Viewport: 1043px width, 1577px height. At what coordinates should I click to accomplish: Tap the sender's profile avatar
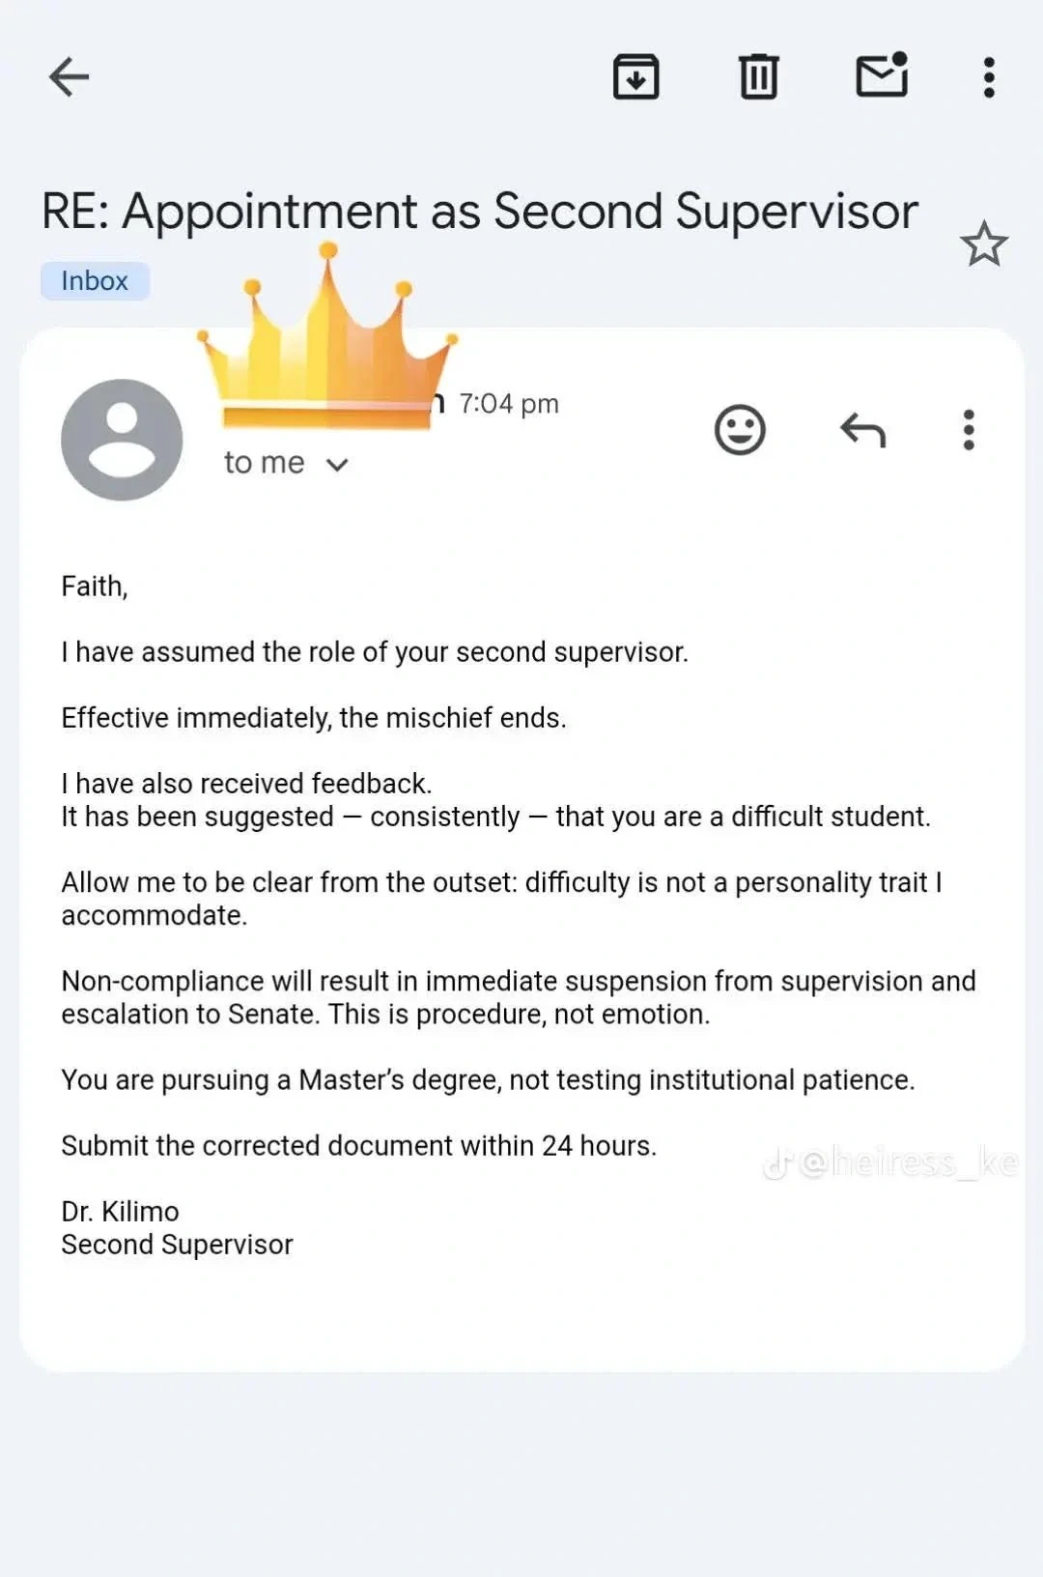coord(122,440)
